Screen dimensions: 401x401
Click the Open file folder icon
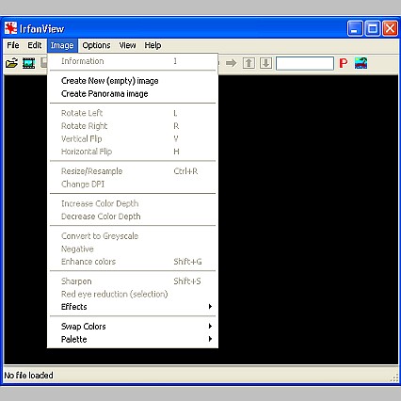[11, 63]
